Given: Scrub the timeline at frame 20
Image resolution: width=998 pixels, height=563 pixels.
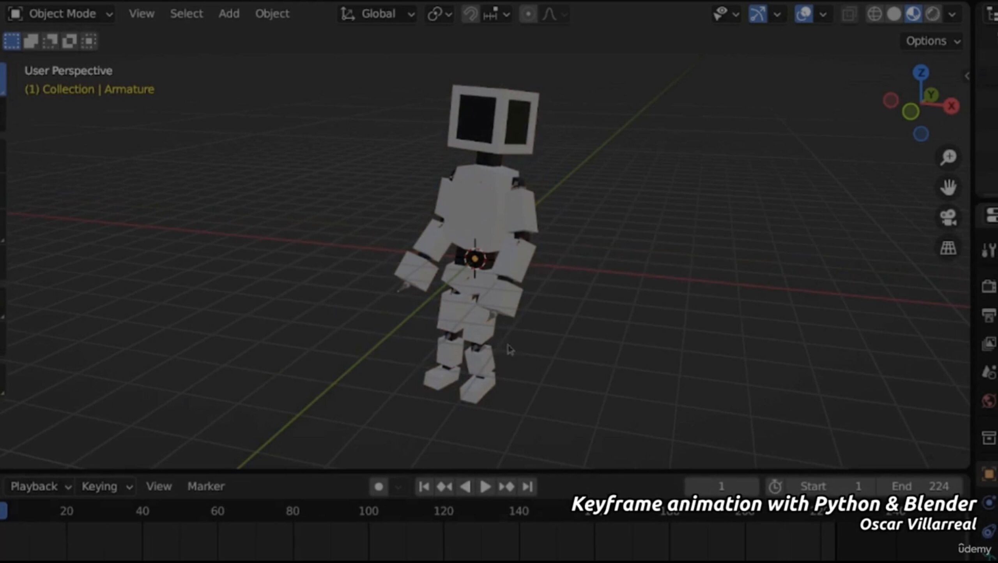Looking at the screenshot, I should pyautogui.click(x=67, y=510).
